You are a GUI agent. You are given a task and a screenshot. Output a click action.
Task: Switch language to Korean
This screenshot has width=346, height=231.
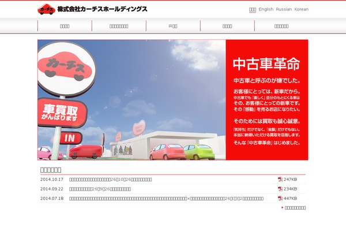point(302,9)
